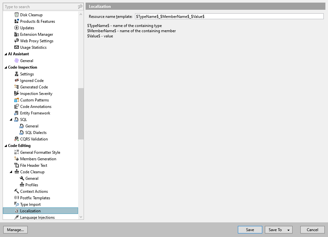Collapse the AI Assistant section
The width and height of the screenshot is (328, 237).
click(6, 54)
